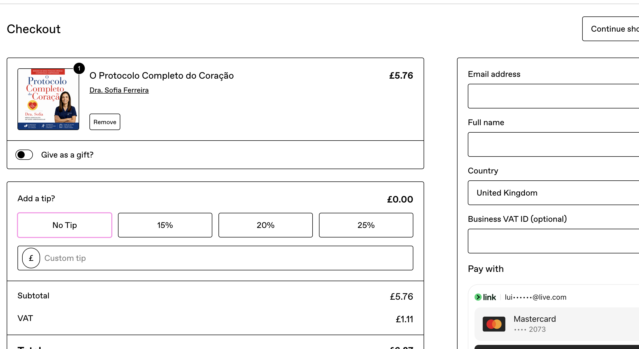This screenshot has width=639, height=349.
Task: Click the quantity badge on the book cover
Action: pos(79,68)
